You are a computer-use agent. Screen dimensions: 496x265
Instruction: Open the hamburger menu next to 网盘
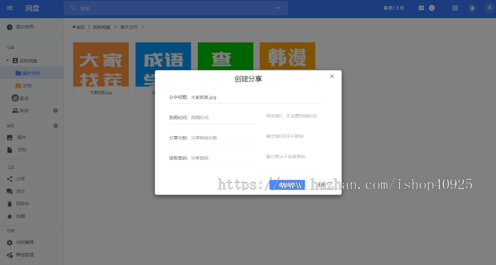pos(9,8)
